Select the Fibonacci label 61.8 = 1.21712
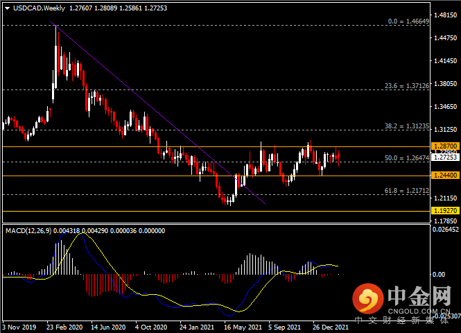The height and width of the screenshot is (333, 461). tap(407, 191)
